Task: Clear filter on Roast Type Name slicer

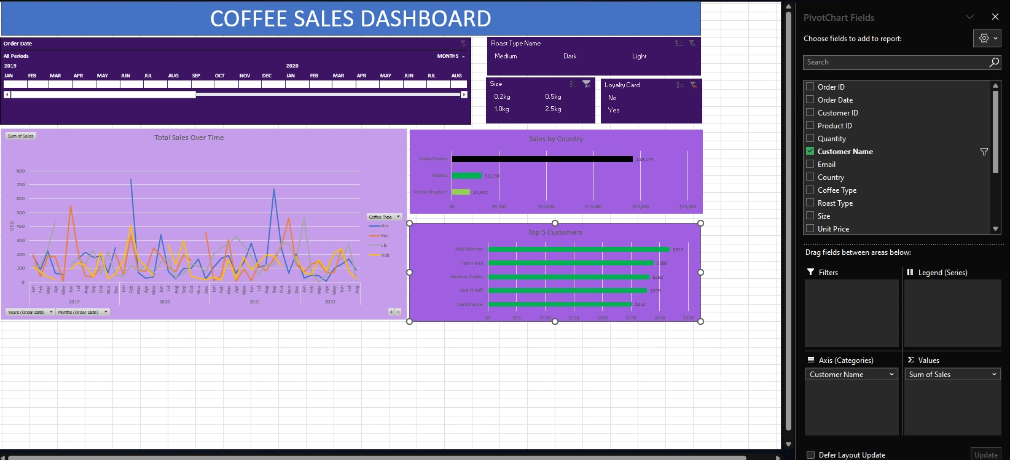Action: 692,44
